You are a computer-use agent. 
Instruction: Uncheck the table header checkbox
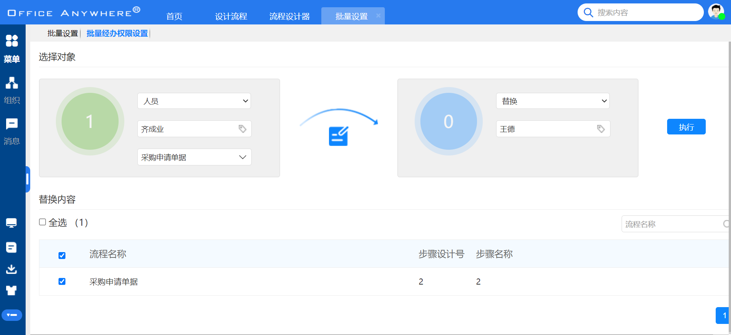[62, 255]
